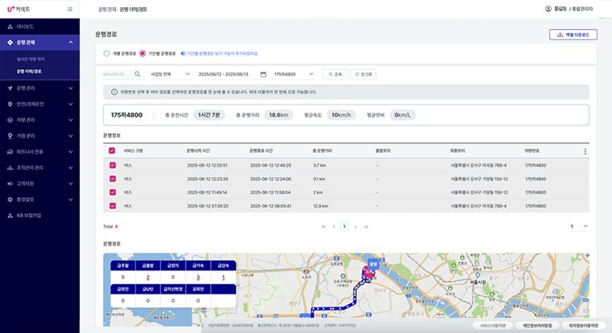This screenshot has width=612, height=333.
Task: Click the 급가속 count 3 link
Action: (198, 277)
